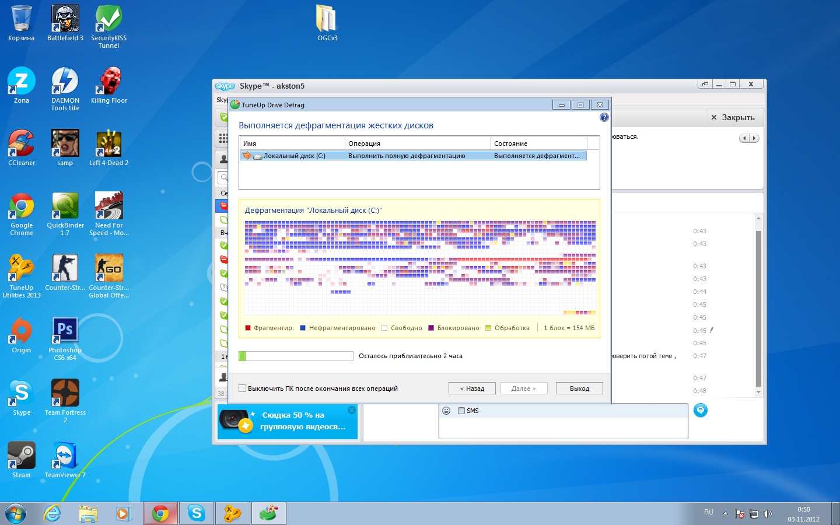The height and width of the screenshot is (525, 840).
Task: Toggle the SMS checkbox in Skype
Action: coord(461,411)
